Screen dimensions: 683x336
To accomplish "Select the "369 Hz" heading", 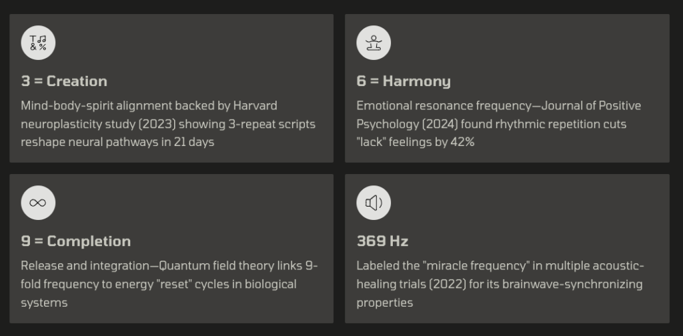I will 382,241.
